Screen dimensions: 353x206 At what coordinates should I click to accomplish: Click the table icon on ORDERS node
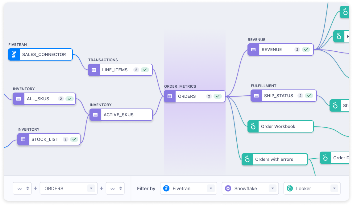point(169,96)
